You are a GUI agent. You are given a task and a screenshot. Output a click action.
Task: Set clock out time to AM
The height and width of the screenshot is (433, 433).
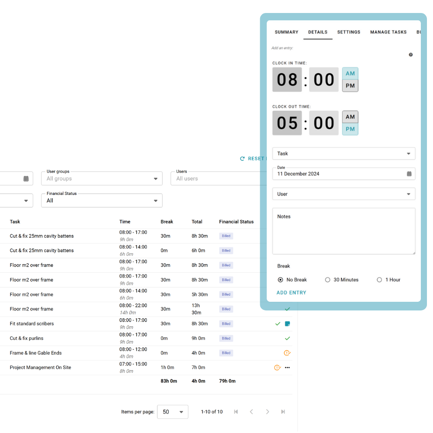click(350, 117)
